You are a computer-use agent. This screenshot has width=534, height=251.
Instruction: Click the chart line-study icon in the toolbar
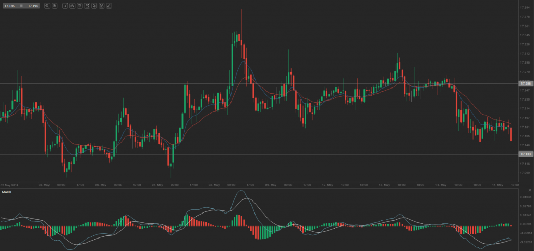point(87,6)
